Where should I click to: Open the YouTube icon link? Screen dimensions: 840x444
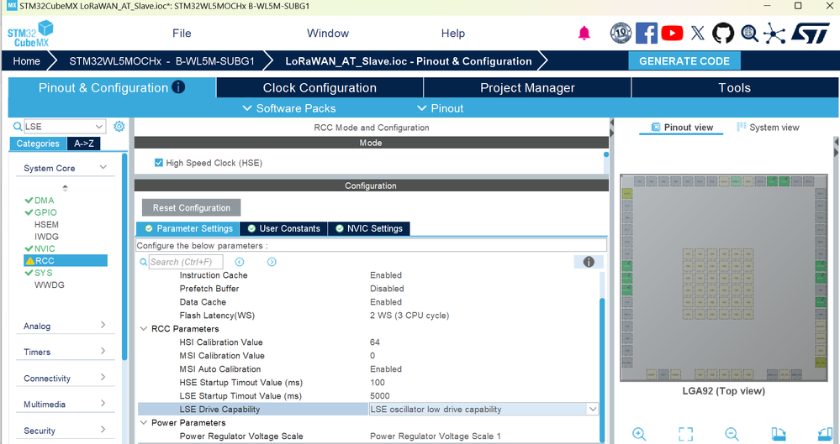point(672,34)
